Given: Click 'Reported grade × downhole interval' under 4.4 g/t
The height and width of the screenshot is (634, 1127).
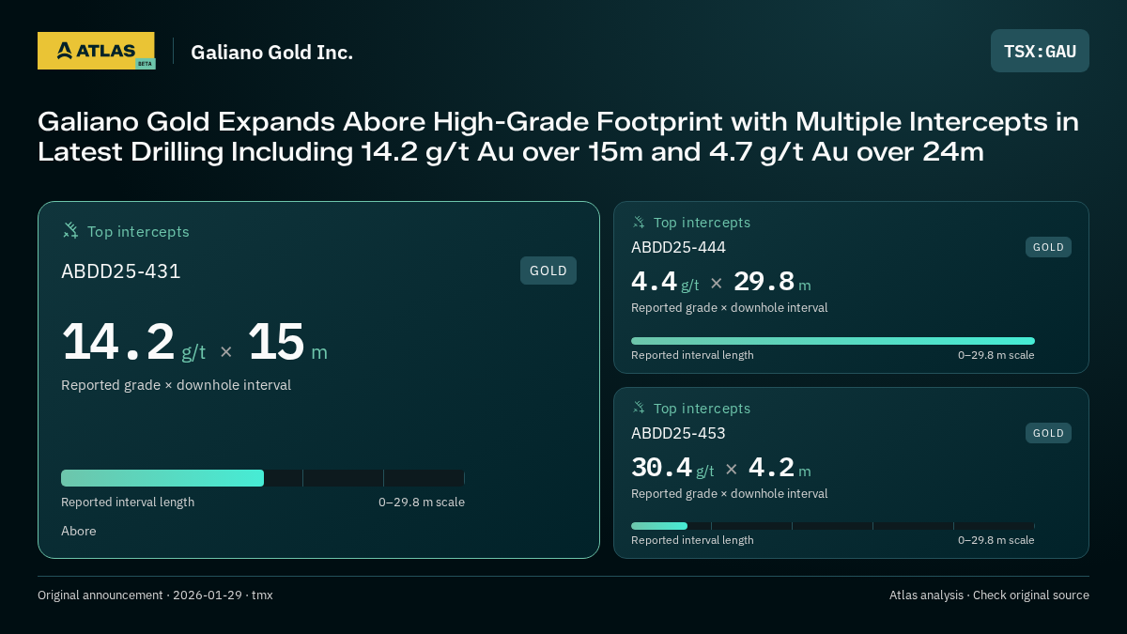Looking at the screenshot, I should pos(729,308).
